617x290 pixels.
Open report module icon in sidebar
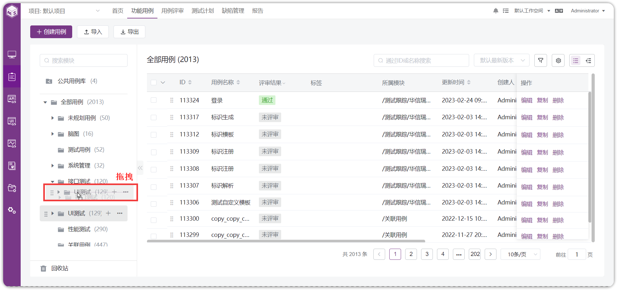pyautogui.click(x=12, y=166)
